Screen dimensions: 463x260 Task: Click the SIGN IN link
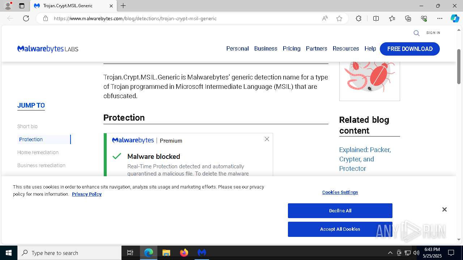(433, 33)
